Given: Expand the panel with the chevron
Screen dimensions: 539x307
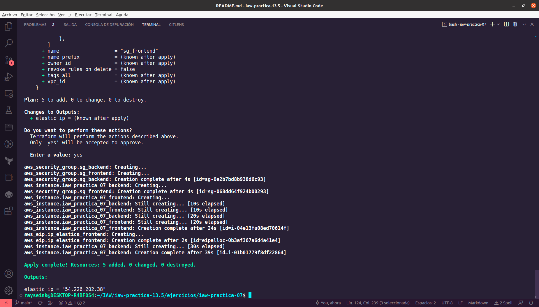Looking at the screenshot, I should 524,24.
